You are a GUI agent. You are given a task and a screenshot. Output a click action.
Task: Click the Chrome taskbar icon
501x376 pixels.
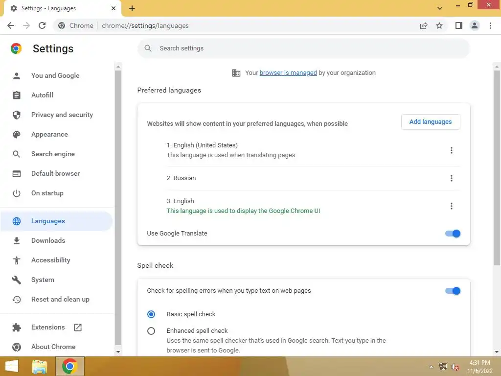(70, 366)
